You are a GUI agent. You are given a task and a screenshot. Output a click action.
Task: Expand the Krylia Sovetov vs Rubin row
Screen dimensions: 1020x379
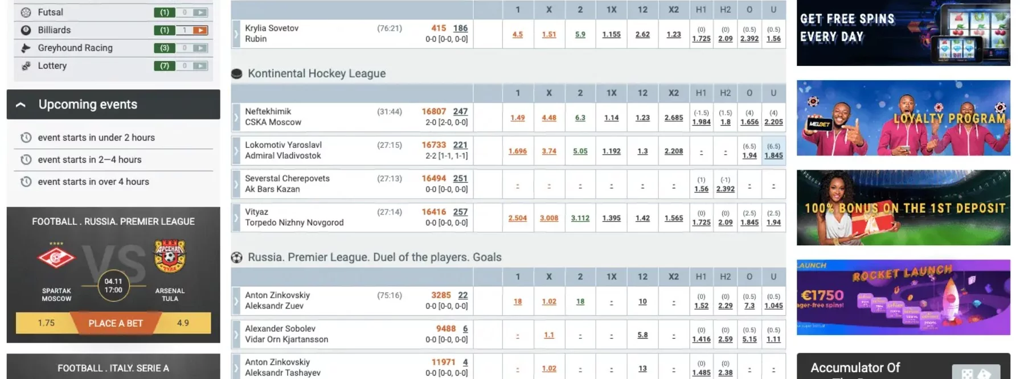coord(236,34)
